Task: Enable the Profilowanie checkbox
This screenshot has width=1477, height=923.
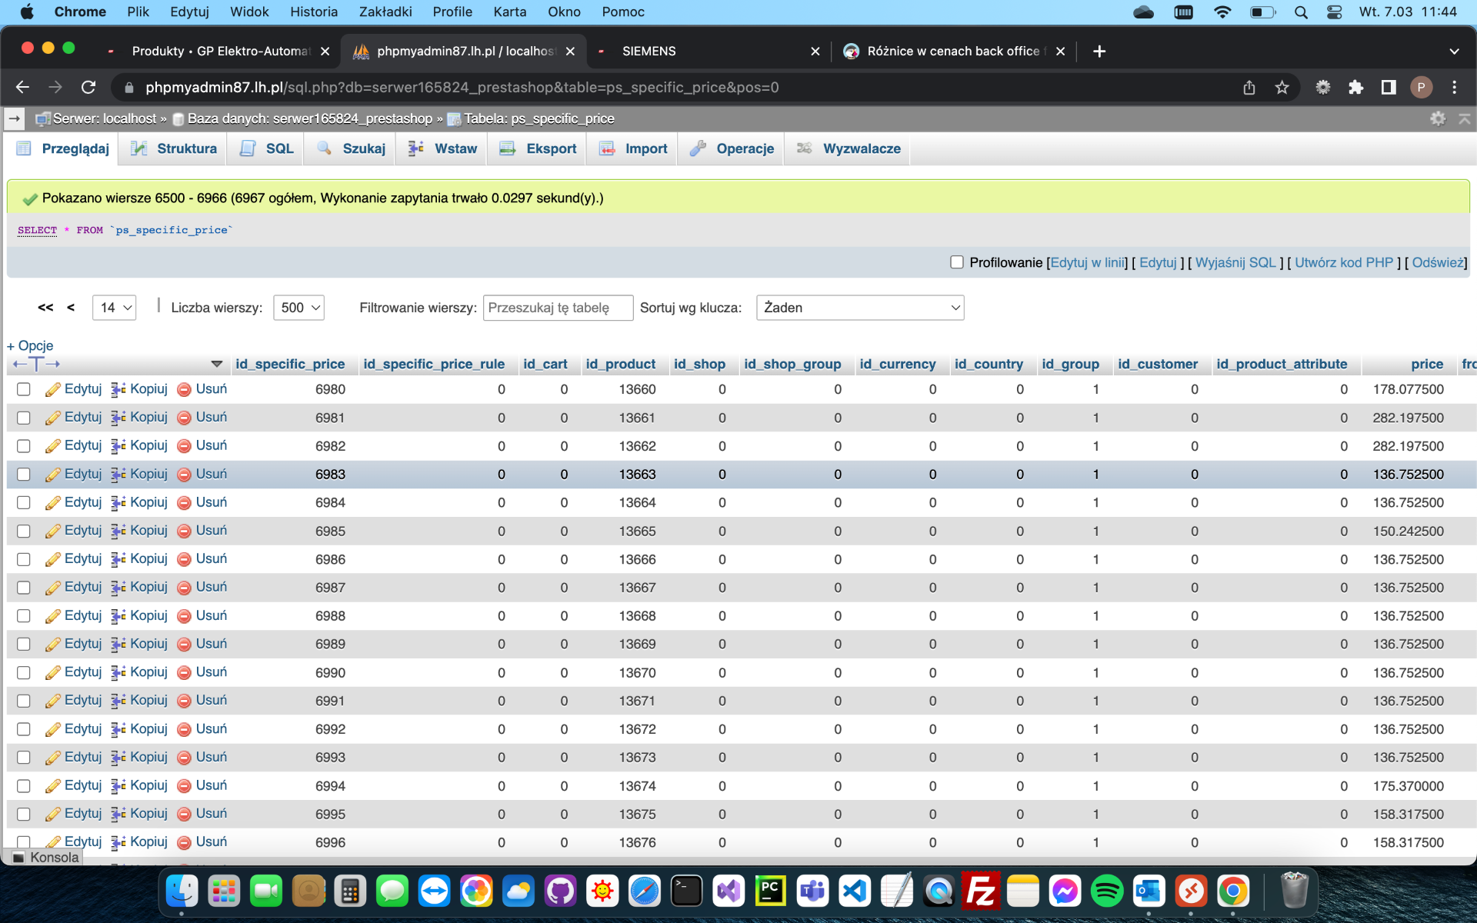Action: (957, 262)
